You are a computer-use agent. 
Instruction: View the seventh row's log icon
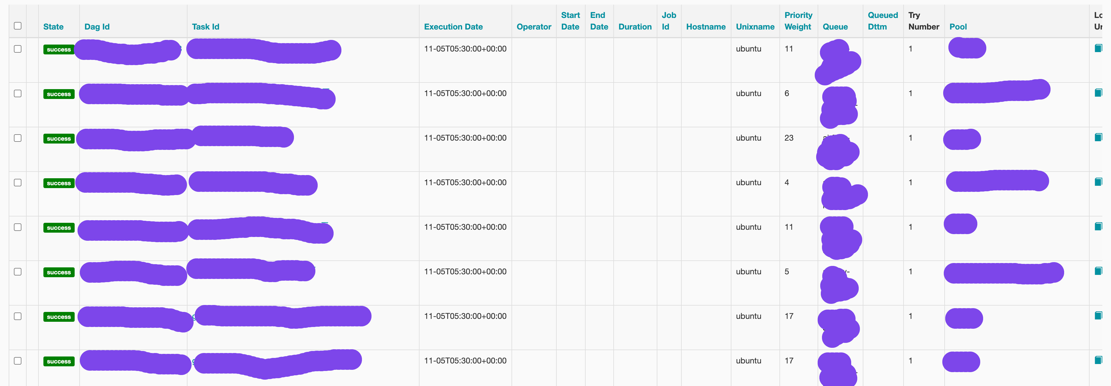(x=1098, y=315)
